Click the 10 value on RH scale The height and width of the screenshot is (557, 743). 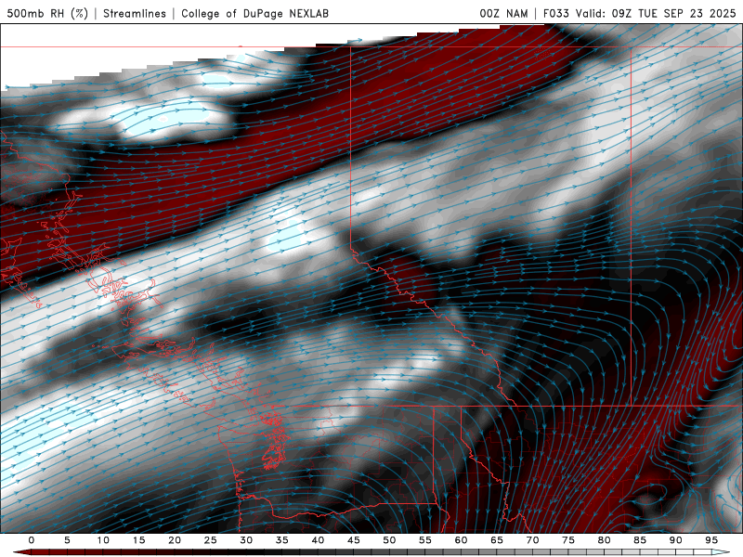click(103, 540)
